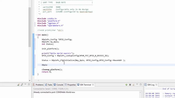Viewport: 175px width, 98px height.
Task: Click 'Connected to: Serial' status text
Action: point(51,89)
